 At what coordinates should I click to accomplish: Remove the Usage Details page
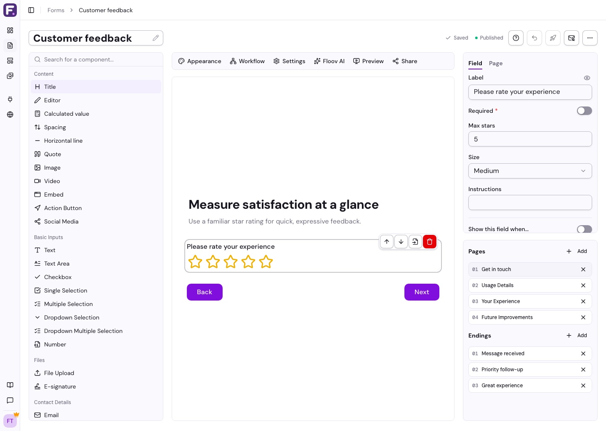(583, 285)
